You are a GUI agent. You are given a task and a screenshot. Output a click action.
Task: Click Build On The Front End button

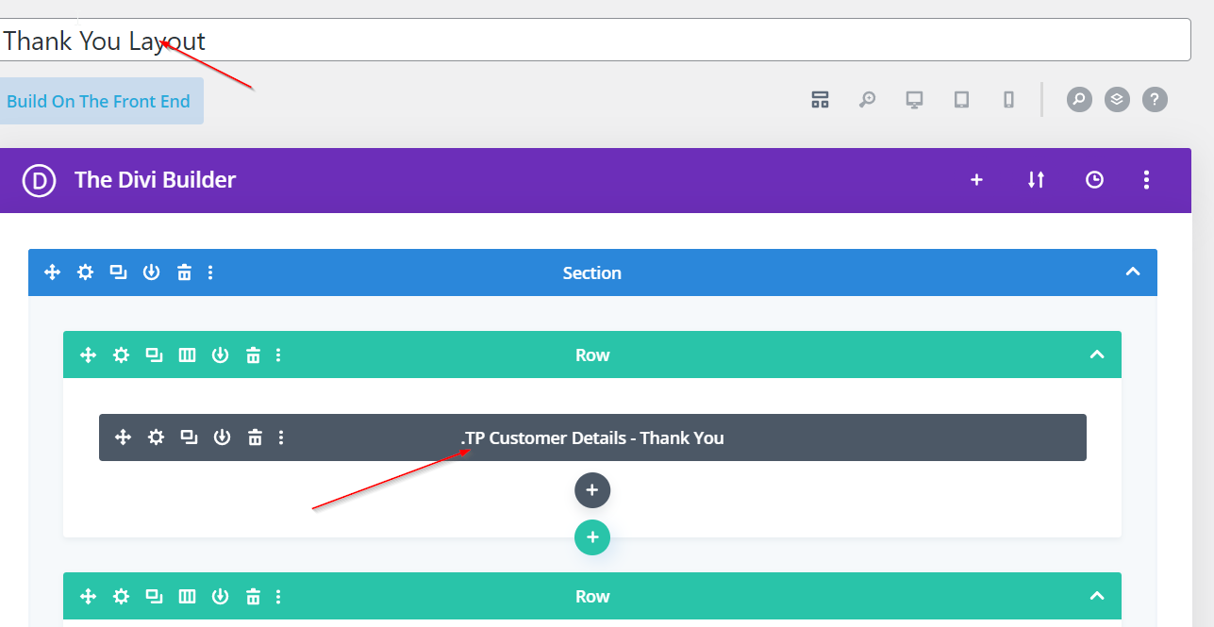[99, 101]
